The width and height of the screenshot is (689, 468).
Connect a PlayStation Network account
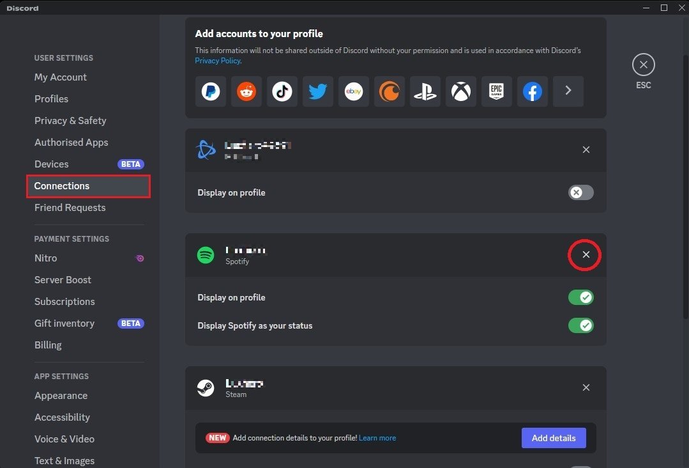point(425,91)
